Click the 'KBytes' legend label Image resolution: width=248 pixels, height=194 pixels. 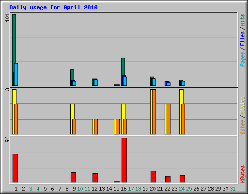(x=242, y=174)
